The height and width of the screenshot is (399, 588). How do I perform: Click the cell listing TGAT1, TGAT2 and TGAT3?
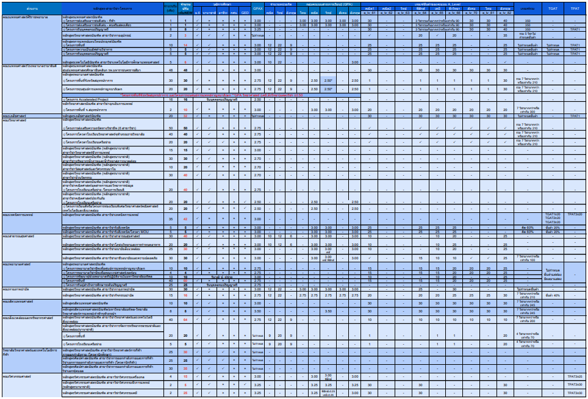click(x=553, y=218)
